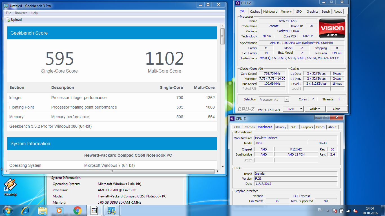
Task: Click RU language indicator in taskbar
Action: (x=320, y=210)
